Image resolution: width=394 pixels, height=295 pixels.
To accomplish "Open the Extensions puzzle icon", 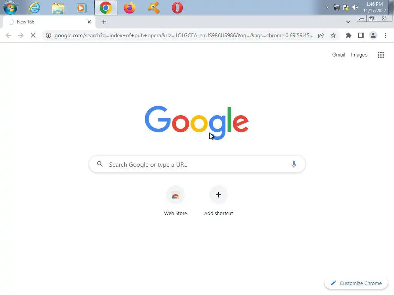I will click(x=349, y=35).
